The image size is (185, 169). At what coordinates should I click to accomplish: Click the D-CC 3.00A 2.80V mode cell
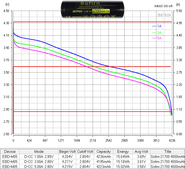point(39,162)
